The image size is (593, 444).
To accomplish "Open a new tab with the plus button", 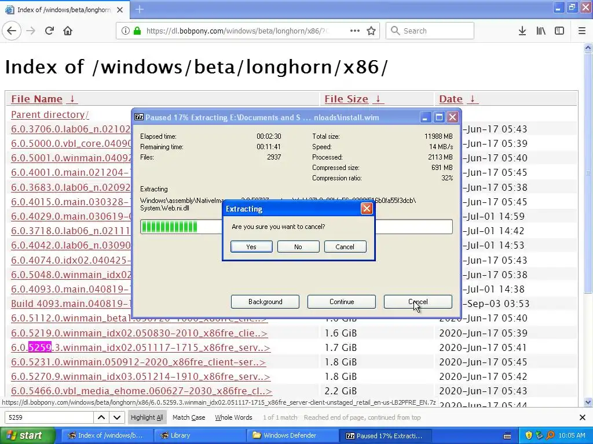I will (x=140, y=9).
